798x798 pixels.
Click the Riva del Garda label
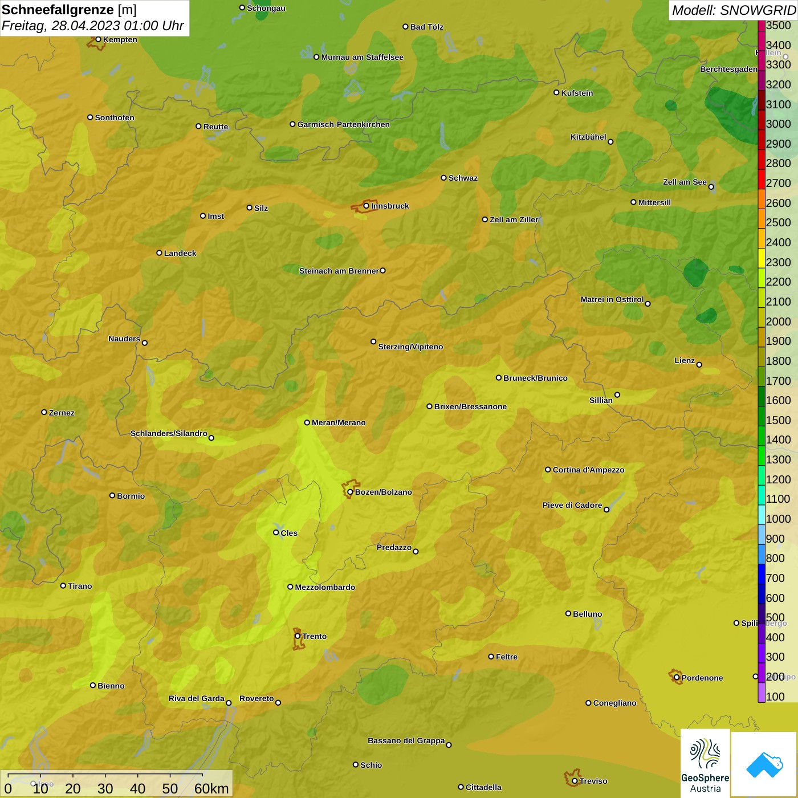point(196,698)
